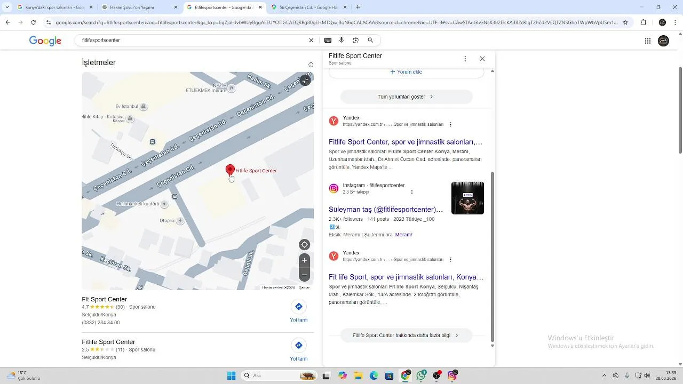Click the Ev İstanbul map label
Screen dimensions: 683x384
127,106
